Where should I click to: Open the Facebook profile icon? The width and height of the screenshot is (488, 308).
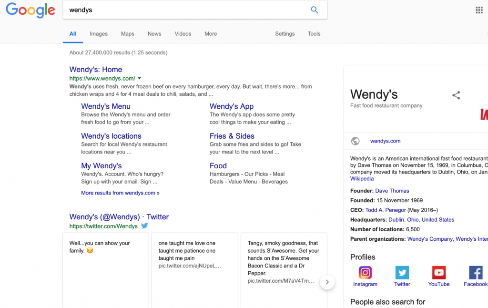(x=476, y=273)
